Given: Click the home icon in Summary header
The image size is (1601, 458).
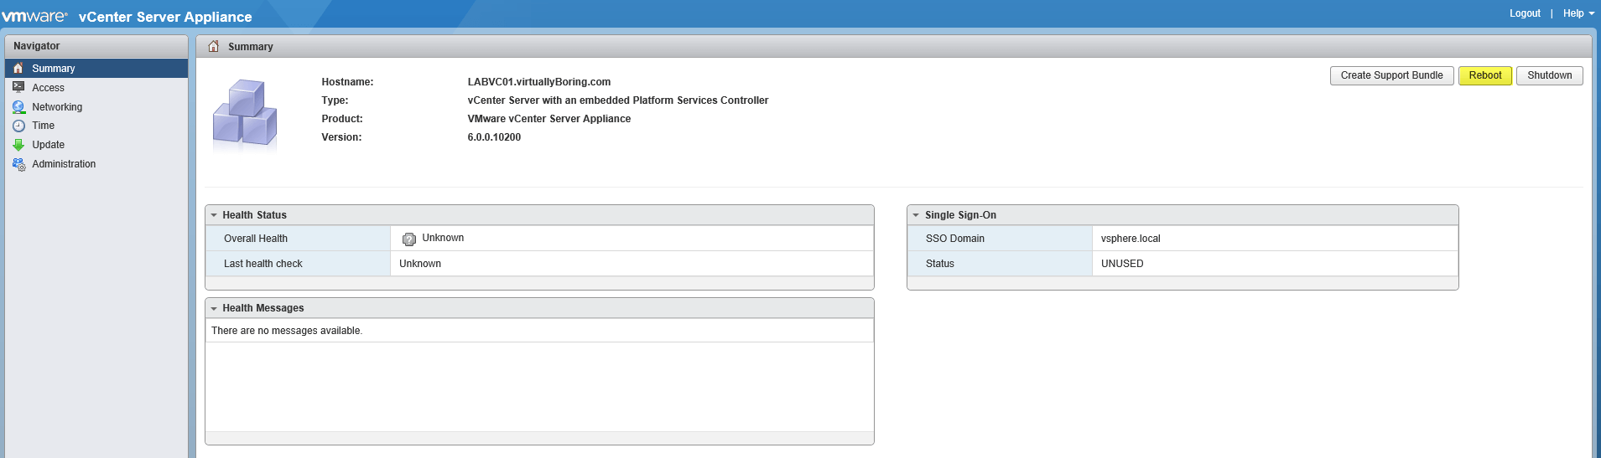Looking at the screenshot, I should (x=214, y=47).
